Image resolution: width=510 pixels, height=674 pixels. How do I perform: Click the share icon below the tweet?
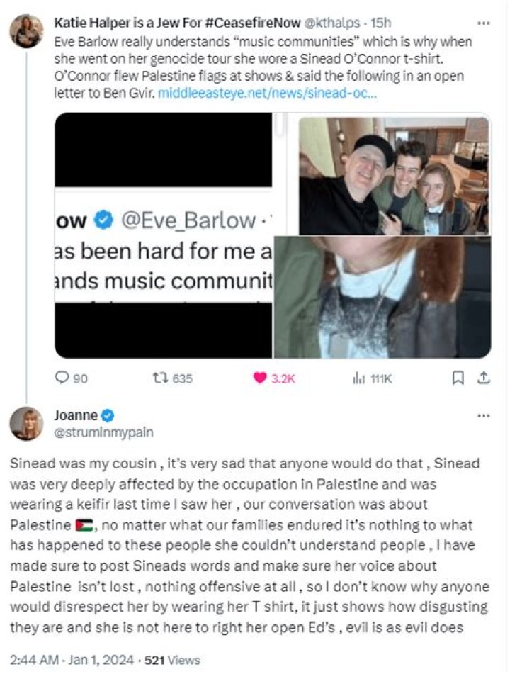pyautogui.click(x=484, y=378)
